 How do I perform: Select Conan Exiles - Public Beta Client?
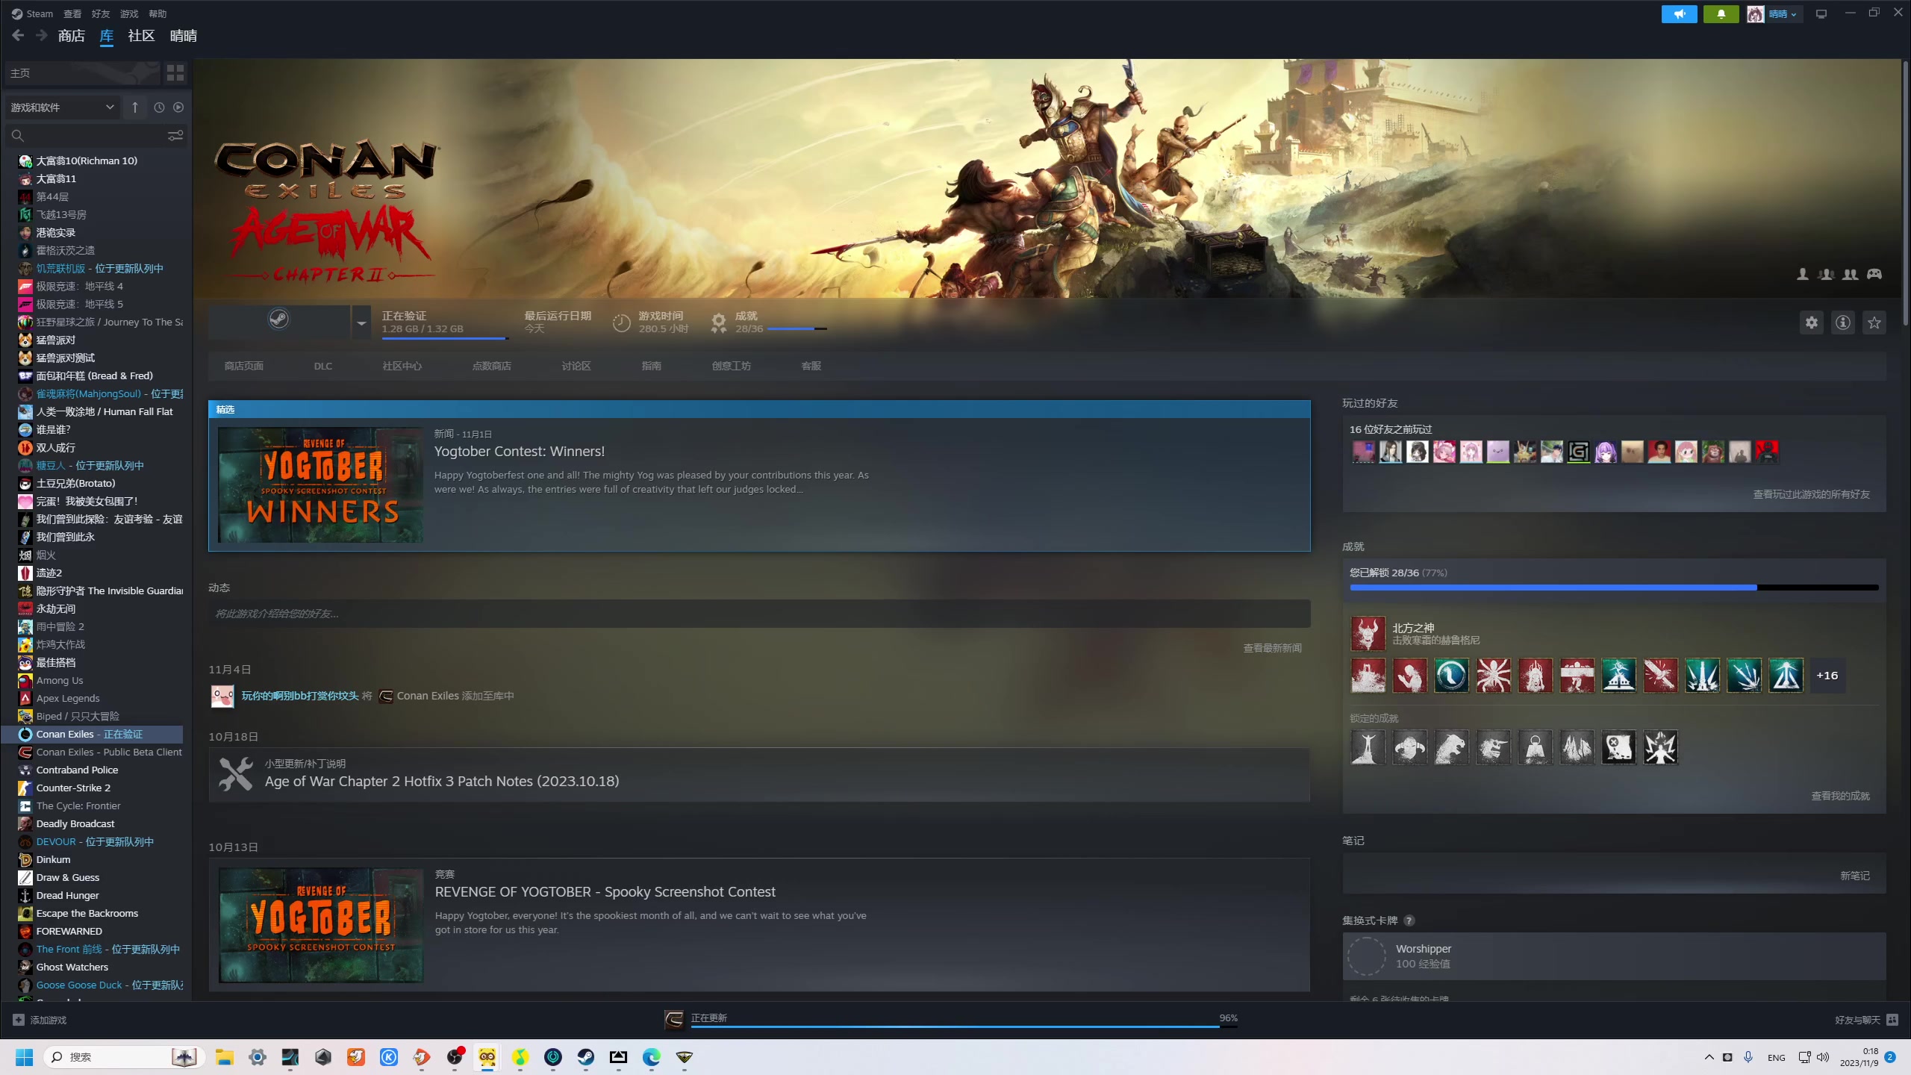point(109,752)
